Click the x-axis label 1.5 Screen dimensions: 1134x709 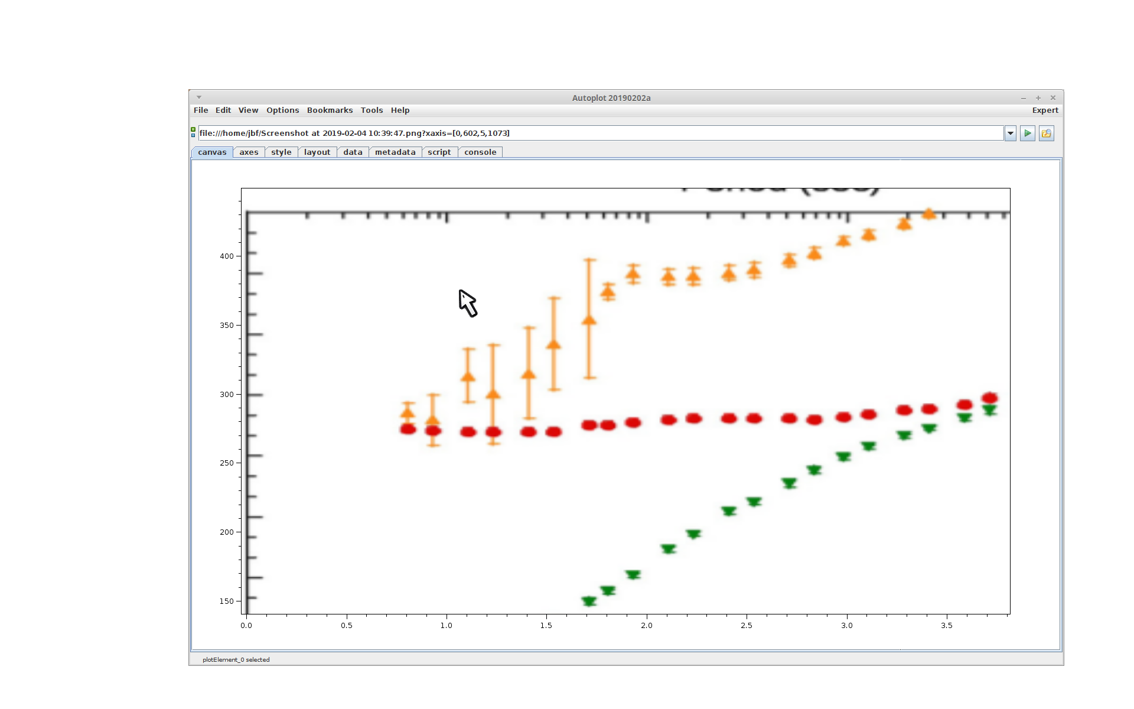point(546,626)
